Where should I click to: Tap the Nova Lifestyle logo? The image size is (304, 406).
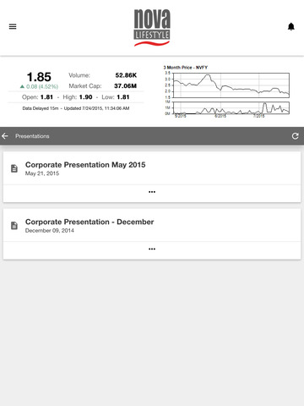[152, 28]
